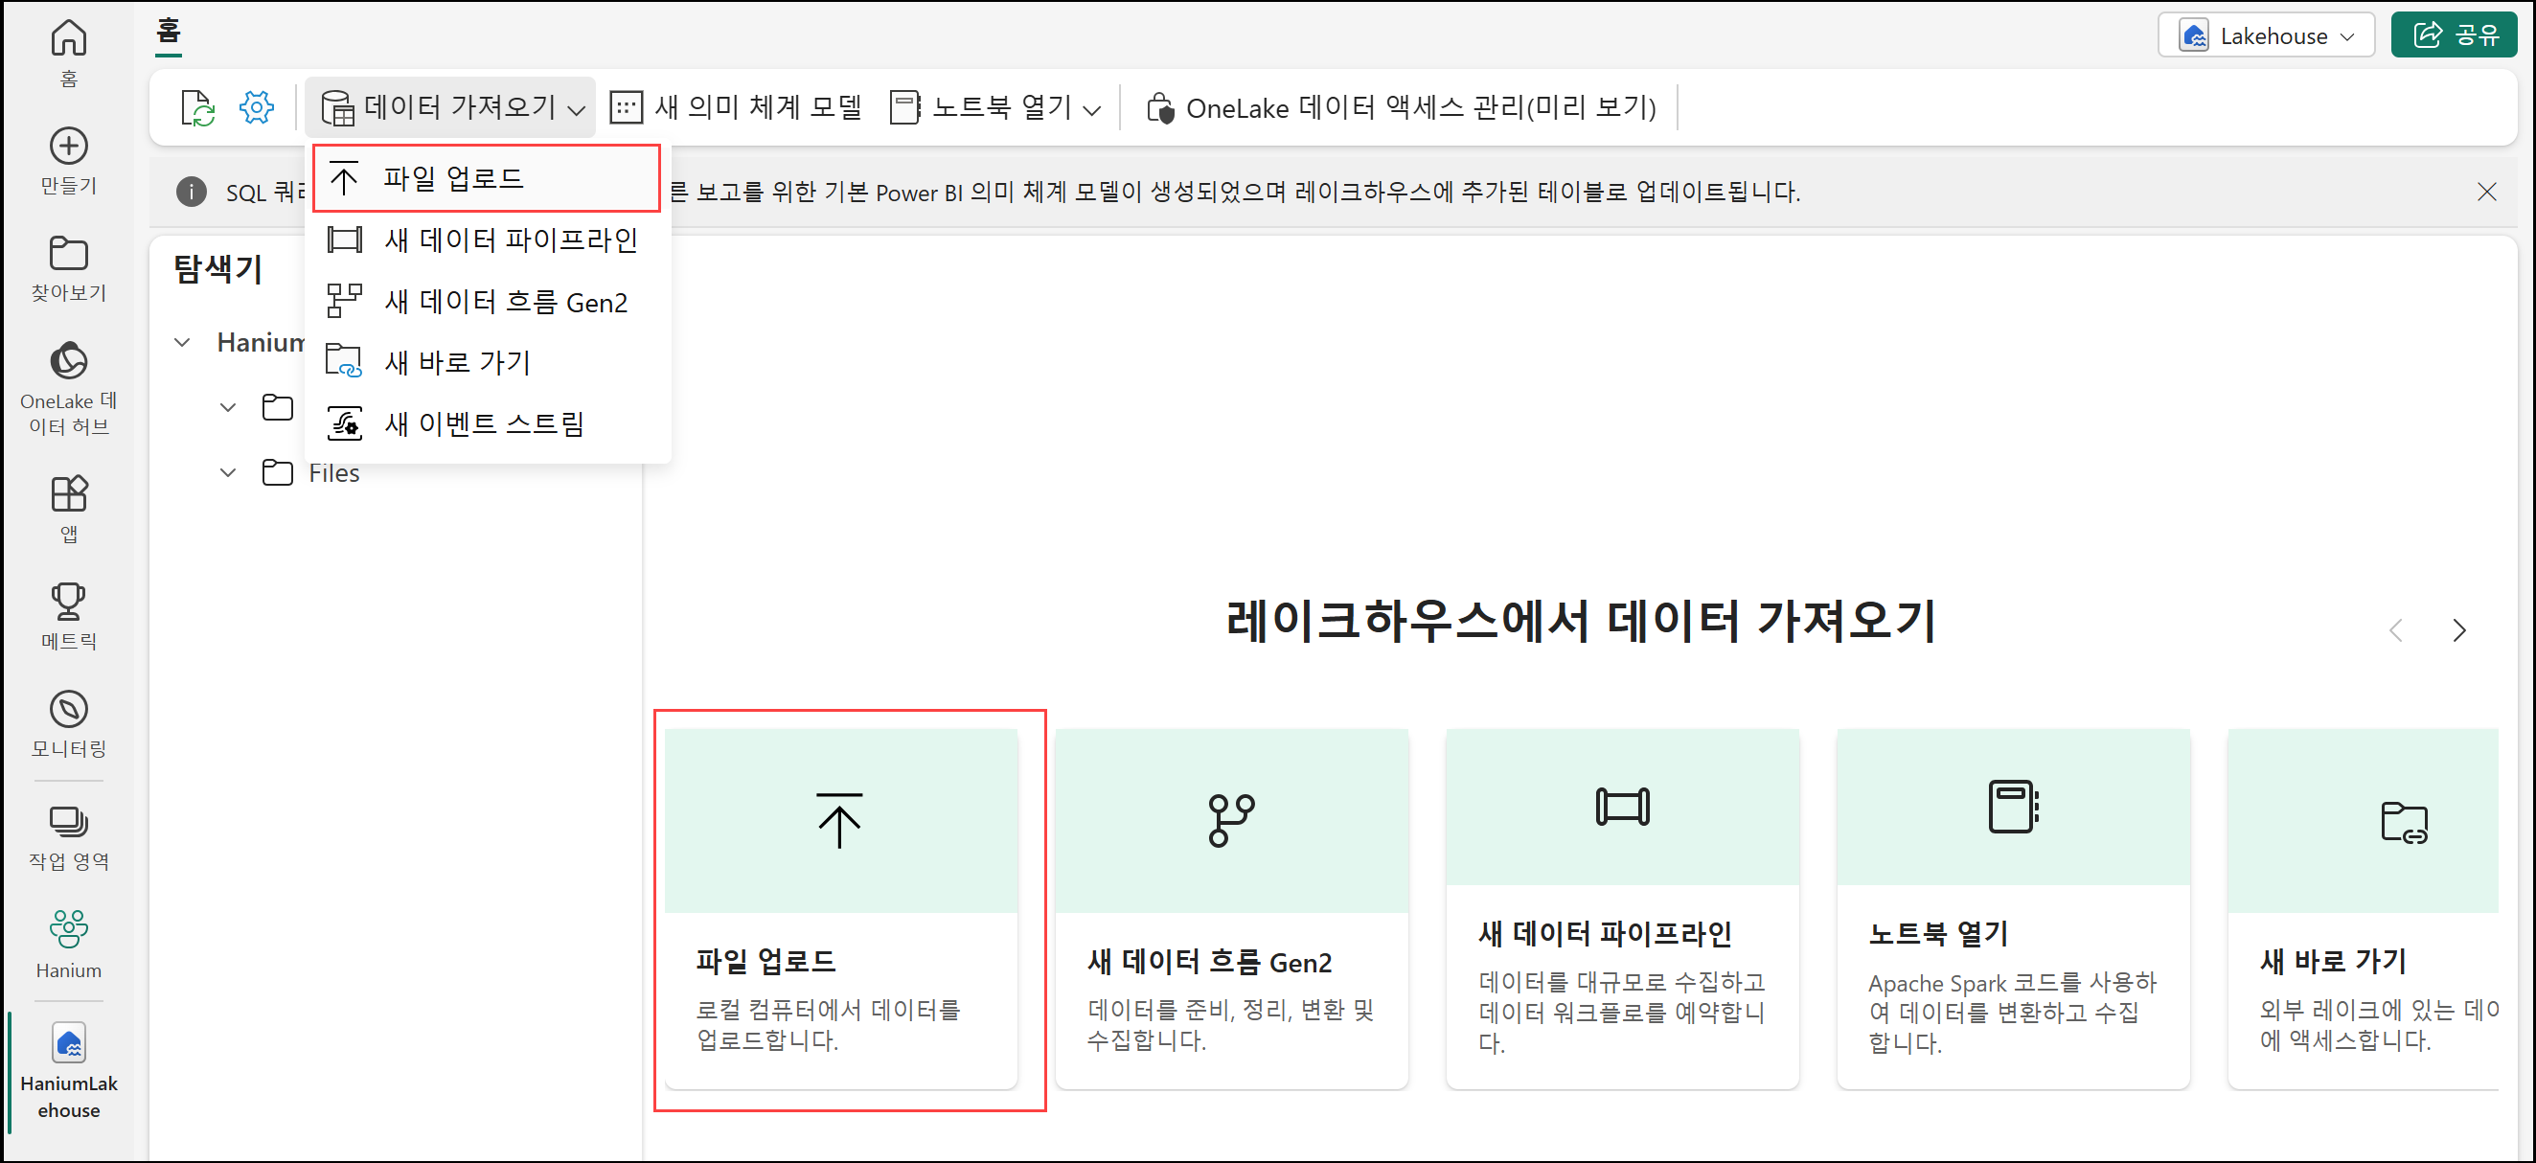The height and width of the screenshot is (1163, 2536).
Task: Choose 새 데이터 흐름 Gen2 menu item
Action: (505, 302)
